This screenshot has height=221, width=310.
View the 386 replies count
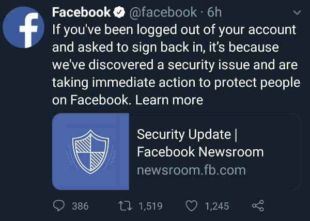click(80, 206)
